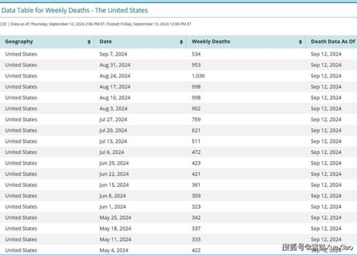Select the Aug 17, 2024 date cell
This screenshot has height=255, width=357.
coord(115,87)
